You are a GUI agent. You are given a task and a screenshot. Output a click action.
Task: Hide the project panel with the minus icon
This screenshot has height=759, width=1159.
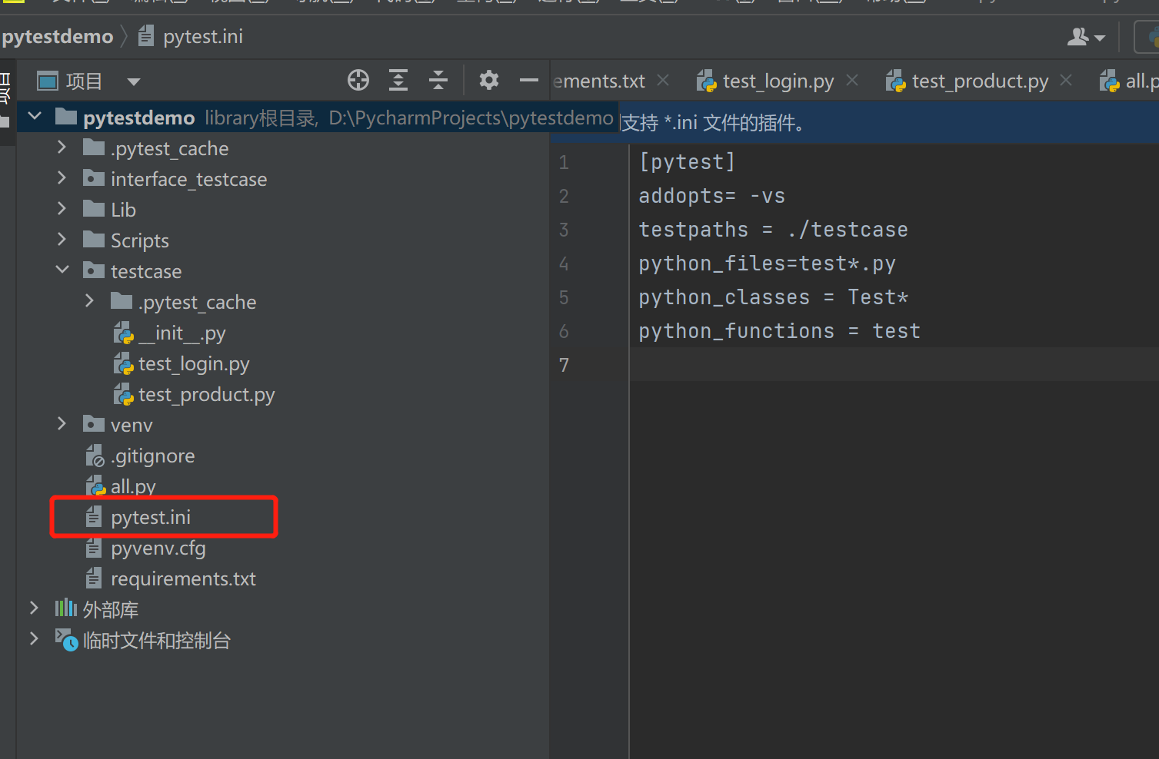529,80
